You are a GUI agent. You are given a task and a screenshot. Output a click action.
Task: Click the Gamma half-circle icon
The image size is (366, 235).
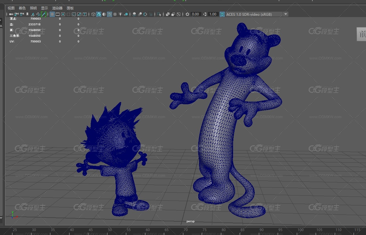(x=205, y=14)
